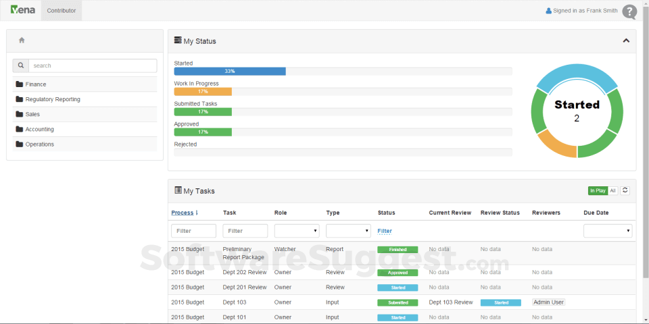Click the Review Status column header

pos(500,213)
